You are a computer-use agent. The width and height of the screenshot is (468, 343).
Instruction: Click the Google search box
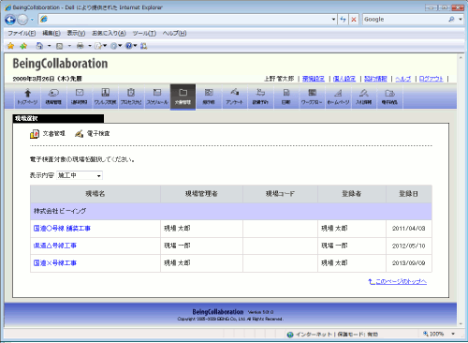405,20
